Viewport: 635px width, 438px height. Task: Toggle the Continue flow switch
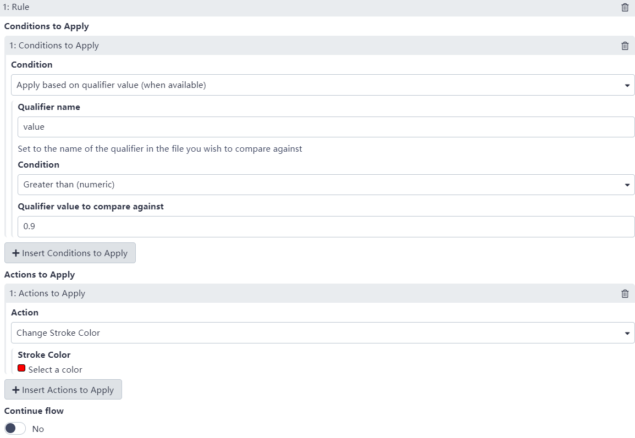point(15,429)
